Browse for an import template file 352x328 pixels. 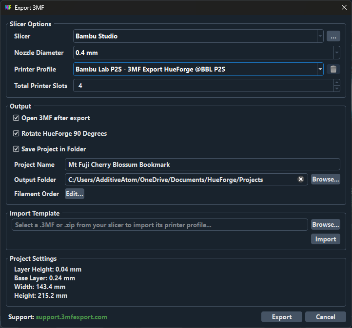click(x=326, y=224)
